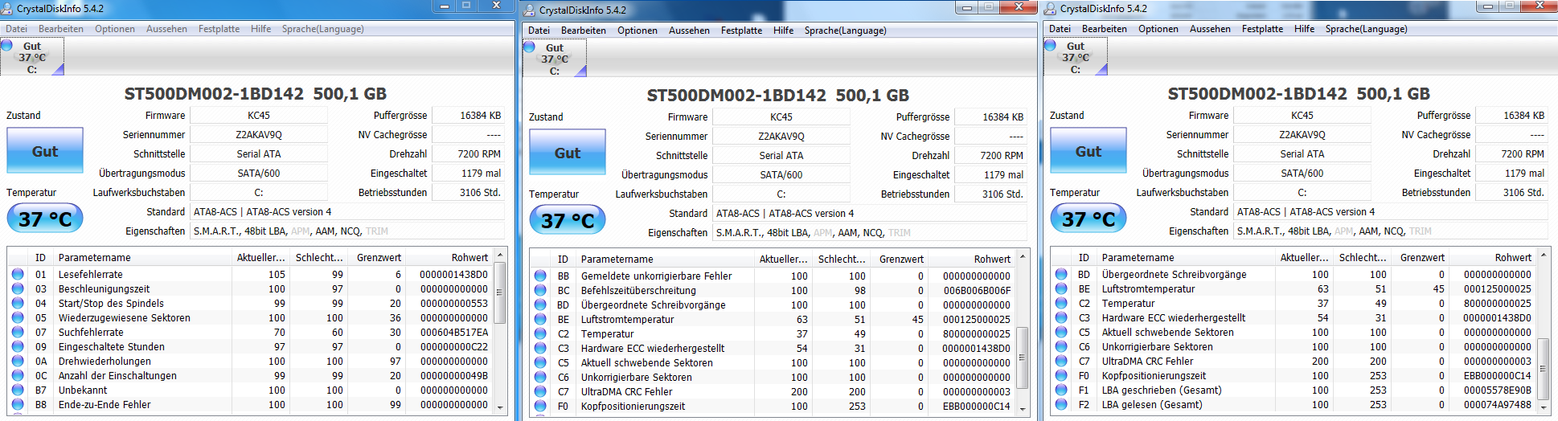Click the Eingeschaltet value 1179 mal in middle window
Viewport: 1558px width, 421px height.
coord(991,175)
